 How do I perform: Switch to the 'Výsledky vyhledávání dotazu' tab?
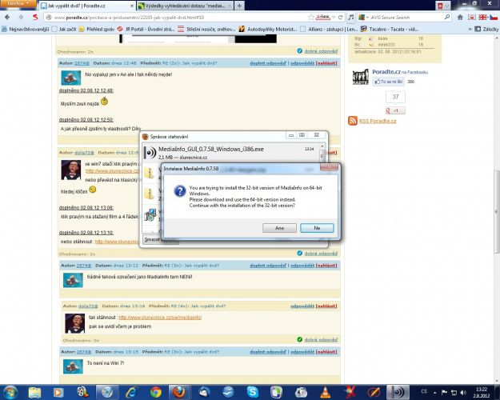click(x=185, y=6)
